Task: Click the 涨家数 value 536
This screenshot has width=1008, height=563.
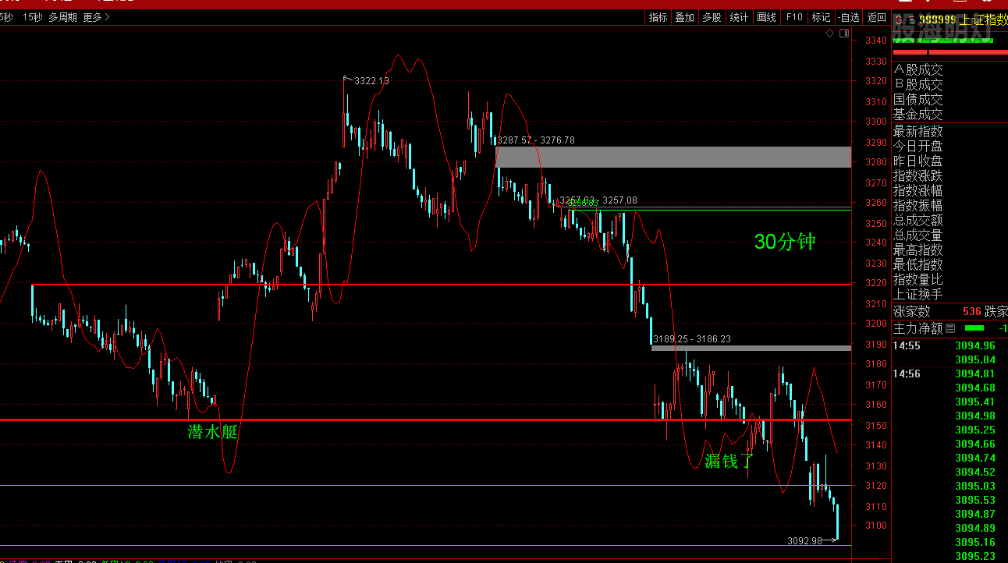Action: [x=971, y=311]
